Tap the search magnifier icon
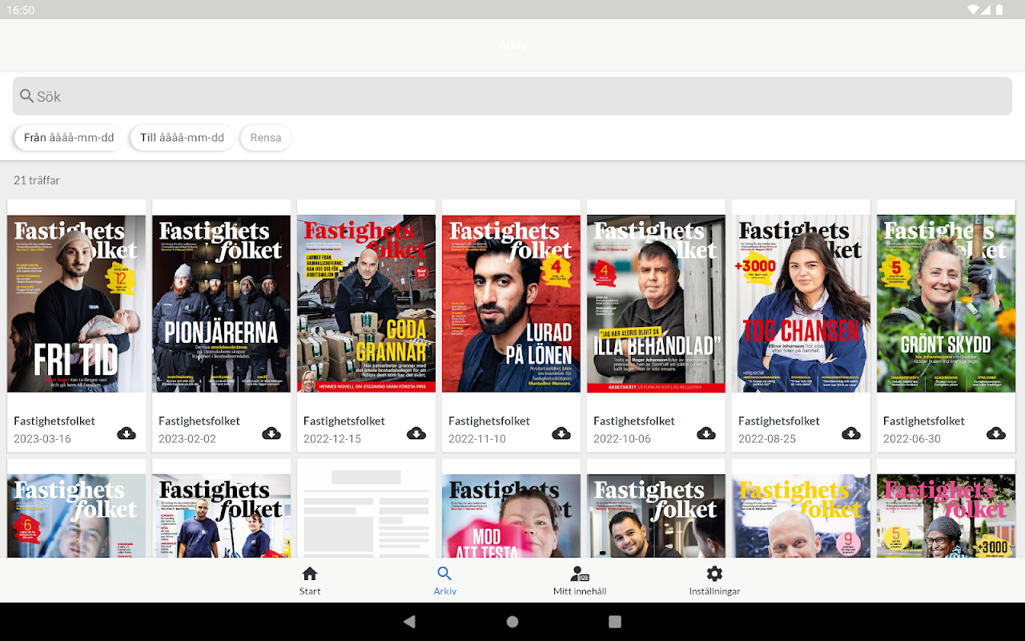1025x641 pixels. click(x=27, y=96)
